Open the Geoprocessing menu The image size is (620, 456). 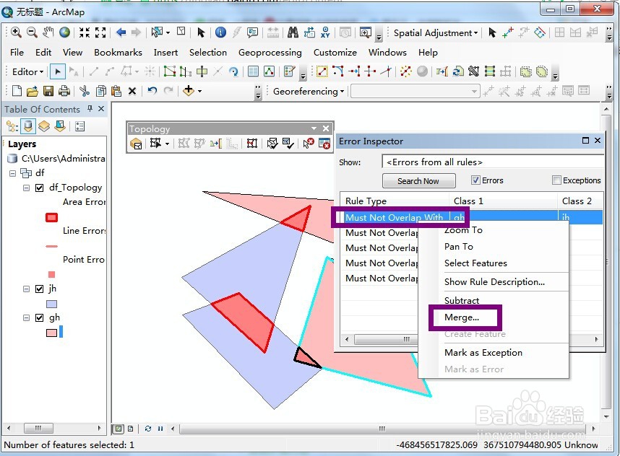[270, 52]
